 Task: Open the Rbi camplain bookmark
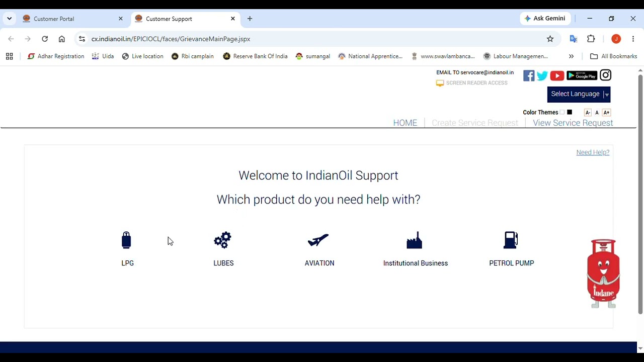click(193, 56)
